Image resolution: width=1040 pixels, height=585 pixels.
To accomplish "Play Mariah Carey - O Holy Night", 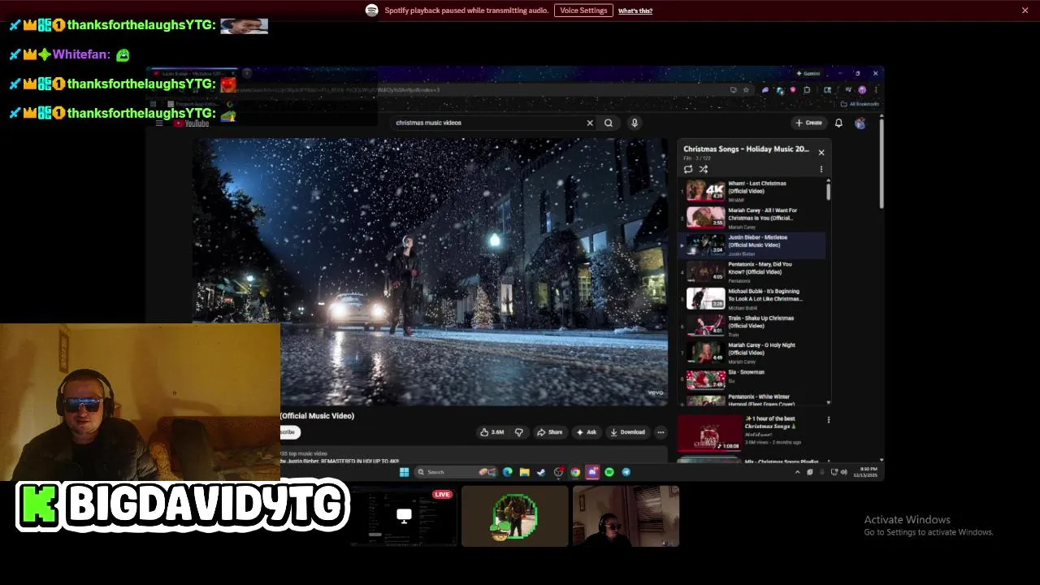I will [752, 352].
